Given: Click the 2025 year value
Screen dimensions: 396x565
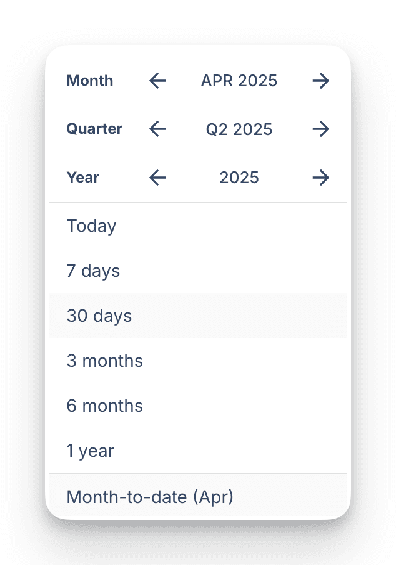Looking at the screenshot, I should point(239,178).
